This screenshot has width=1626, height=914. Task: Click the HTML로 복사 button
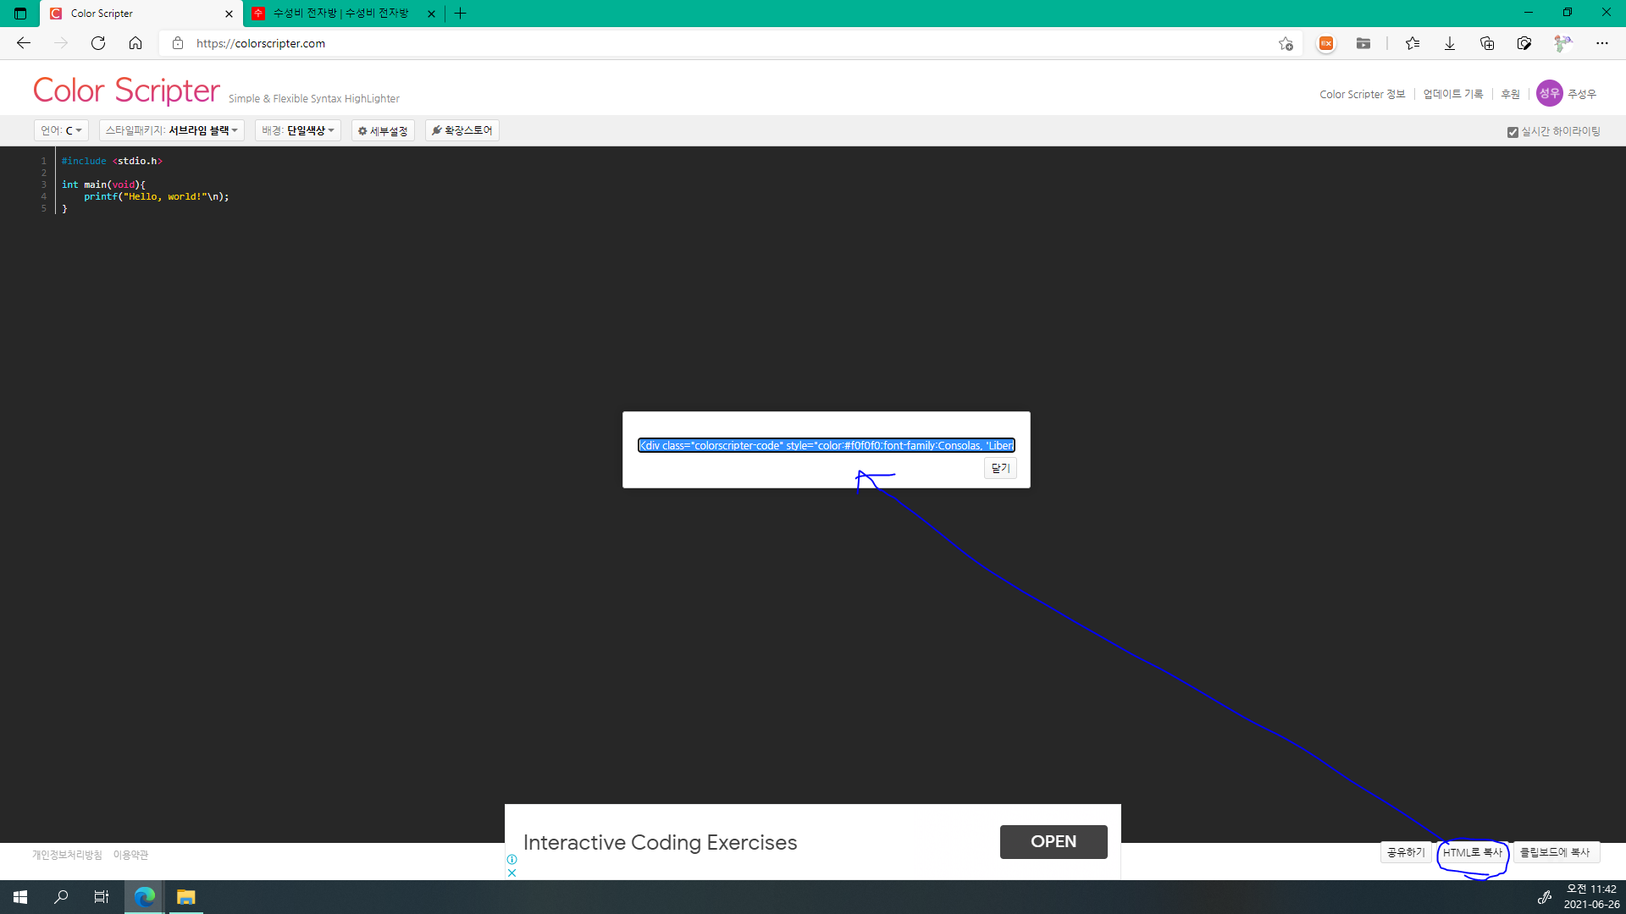1472,851
